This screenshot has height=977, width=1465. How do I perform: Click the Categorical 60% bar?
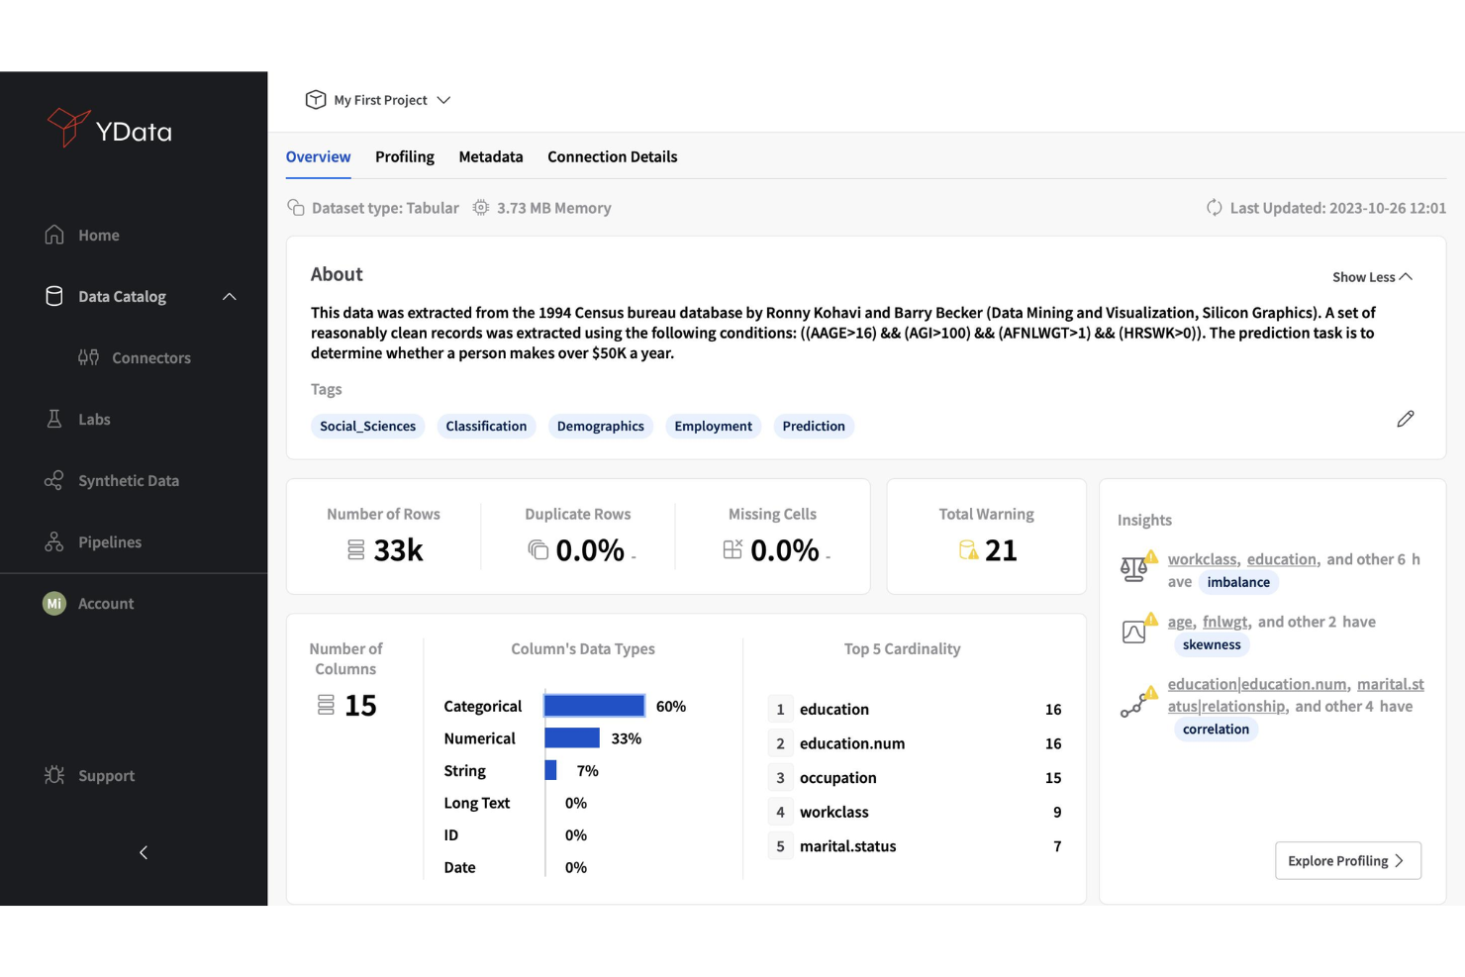(595, 706)
